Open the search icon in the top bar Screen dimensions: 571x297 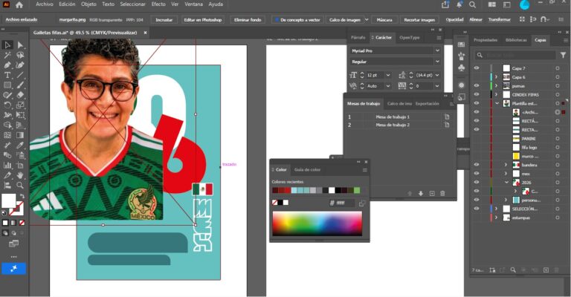click(472, 4)
